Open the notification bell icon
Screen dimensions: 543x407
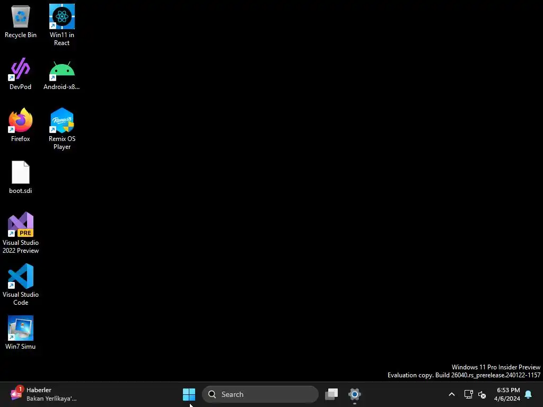[x=528, y=394]
